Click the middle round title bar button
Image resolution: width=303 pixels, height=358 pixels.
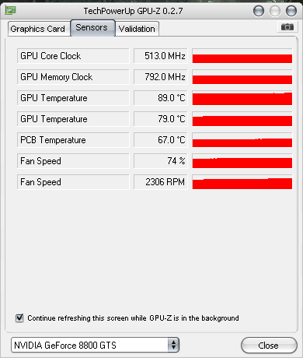275,11
